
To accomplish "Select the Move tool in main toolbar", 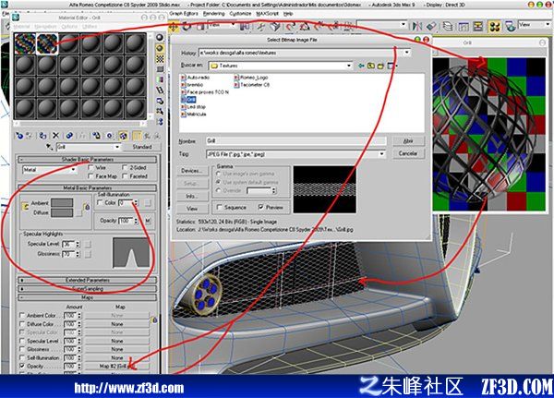I will tap(174, 26).
